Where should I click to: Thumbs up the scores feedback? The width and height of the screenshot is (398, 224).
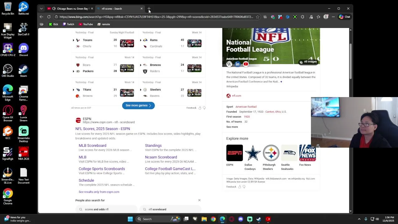pos(200,108)
